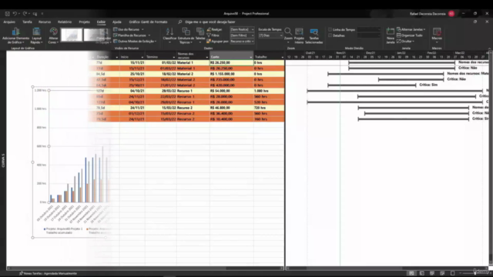Click the Gantt chart view icon in status bar
The height and width of the screenshot is (277, 493).
(x=411, y=273)
